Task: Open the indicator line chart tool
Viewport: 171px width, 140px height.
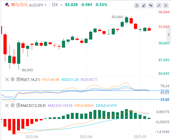Action: (x=137, y=5)
